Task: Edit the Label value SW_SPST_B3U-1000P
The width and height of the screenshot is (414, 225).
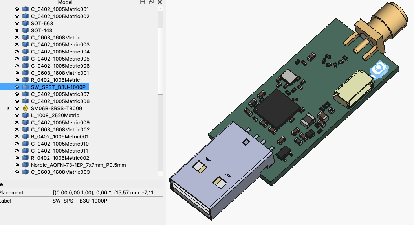Action: 107,201
